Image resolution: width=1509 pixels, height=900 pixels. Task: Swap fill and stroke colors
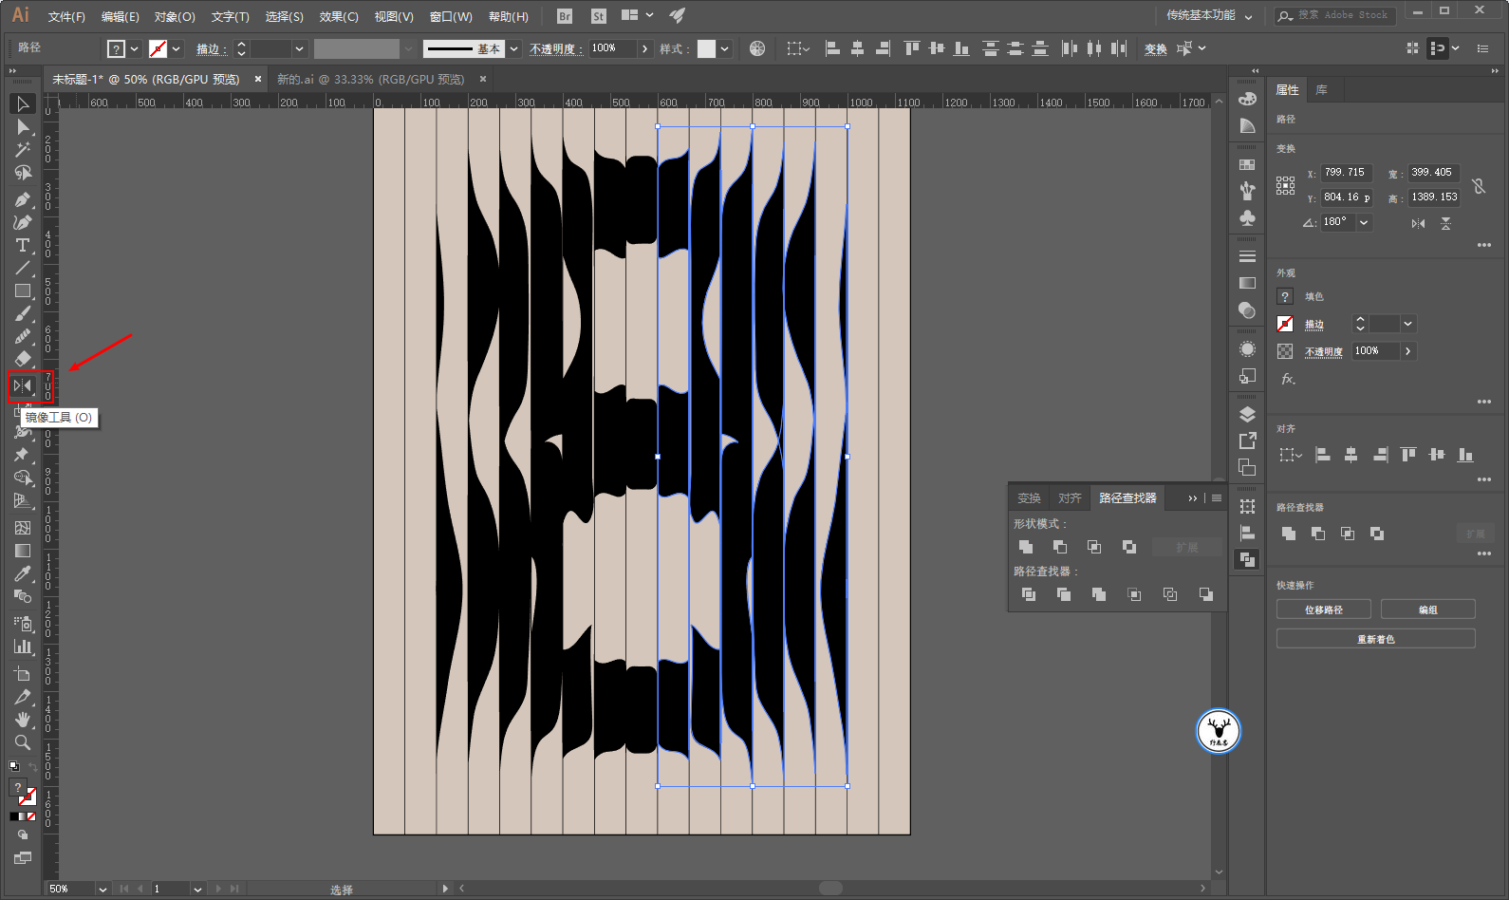(x=33, y=768)
